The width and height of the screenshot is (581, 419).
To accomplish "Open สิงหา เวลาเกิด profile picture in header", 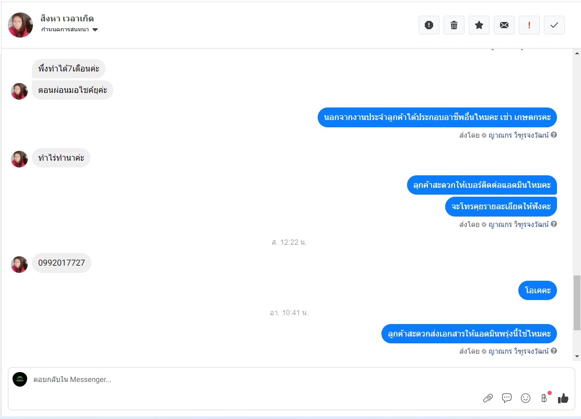I will click(20, 25).
